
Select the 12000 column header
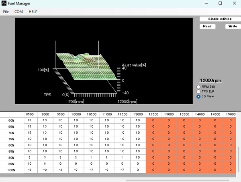(x=138, y=114)
